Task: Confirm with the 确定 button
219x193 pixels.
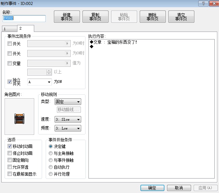Action: pyautogui.click(x=152, y=188)
